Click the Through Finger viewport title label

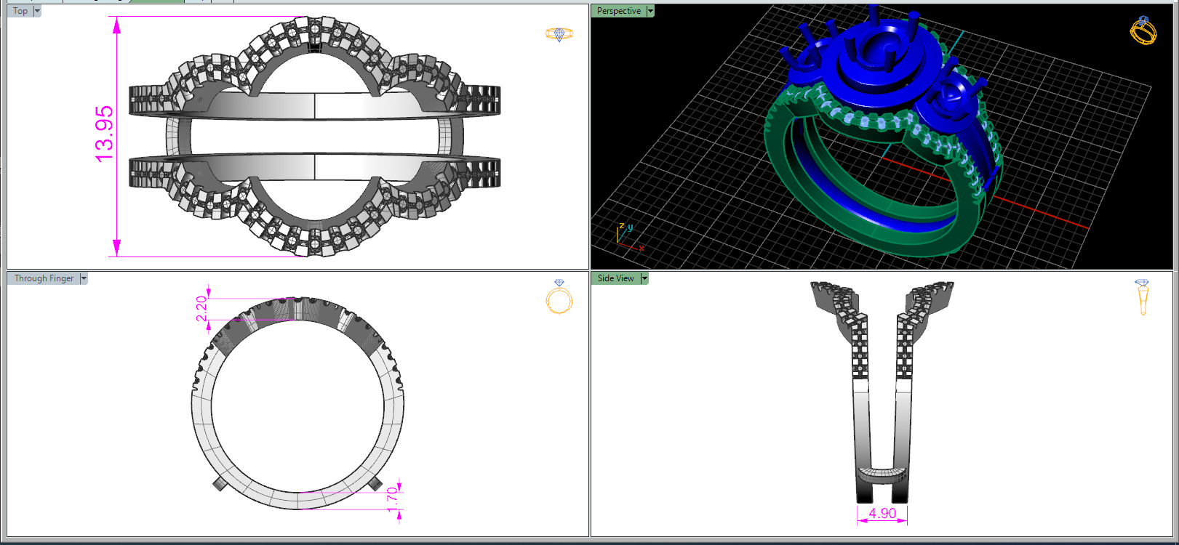click(44, 278)
